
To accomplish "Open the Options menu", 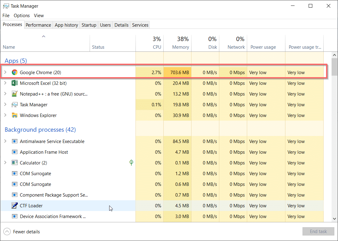I will pos(21,16).
